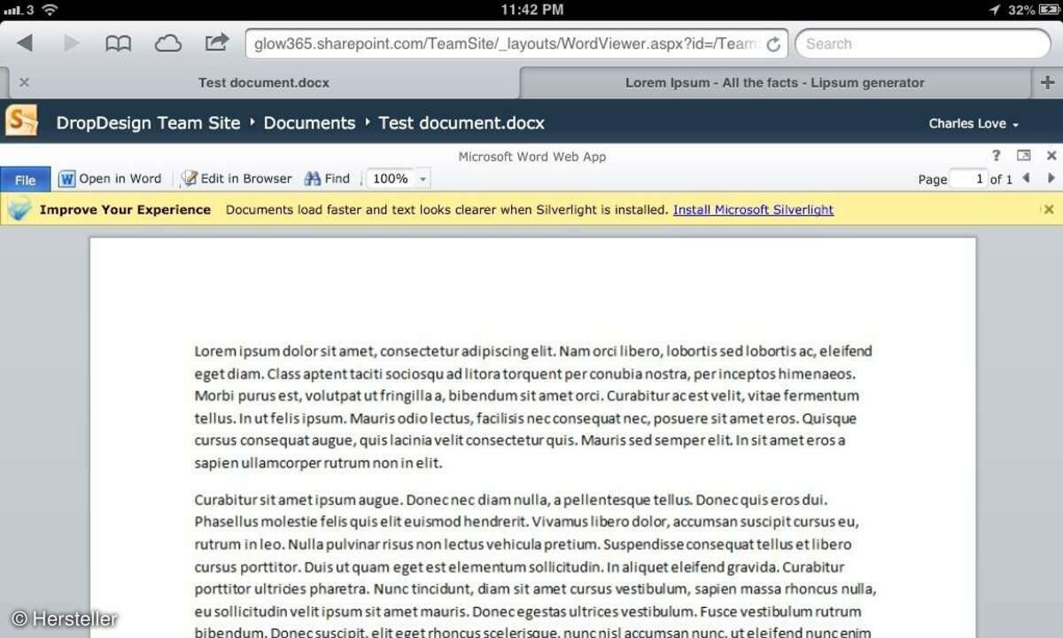The image size is (1063, 638).
Task: Click the SharePoint site logo icon
Action: pos(21,121)
